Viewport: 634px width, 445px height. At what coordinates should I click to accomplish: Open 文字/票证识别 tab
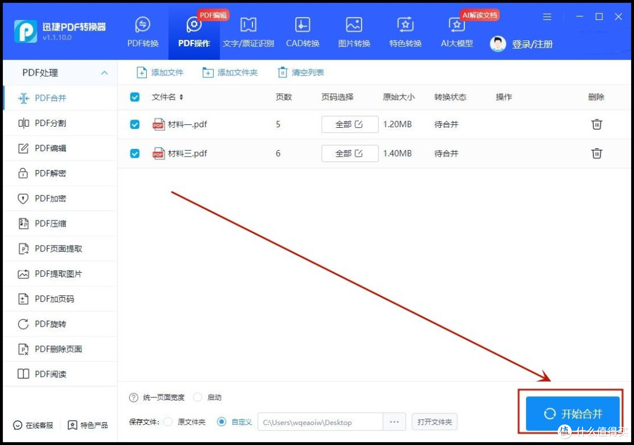pyautogui.click(x=248, y=33)
